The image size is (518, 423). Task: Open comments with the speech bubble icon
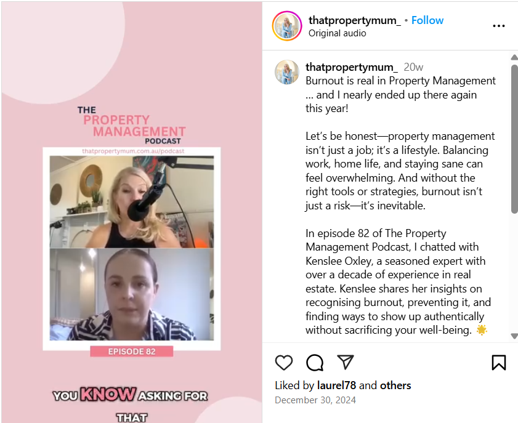(315, 363)
